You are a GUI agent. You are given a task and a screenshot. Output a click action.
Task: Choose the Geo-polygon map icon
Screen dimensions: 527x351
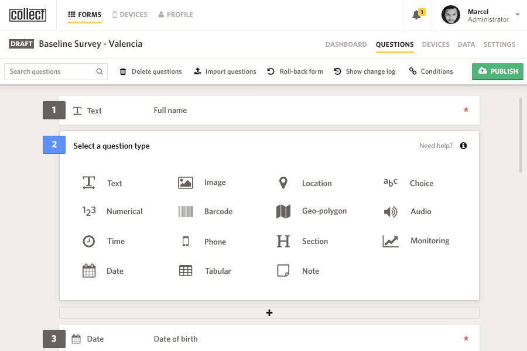283,212
